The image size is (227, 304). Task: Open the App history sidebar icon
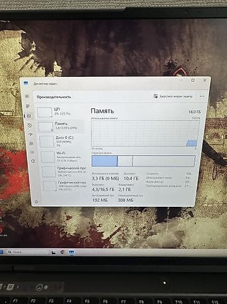[29, 125]
